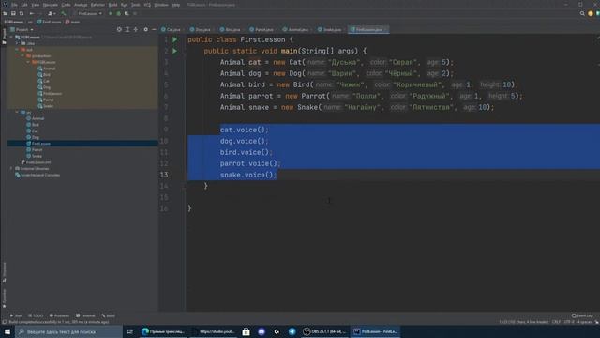The width and height of the screenshot is (600, 338).
Task: Expand External Libraries node
Action: (11, 168)
